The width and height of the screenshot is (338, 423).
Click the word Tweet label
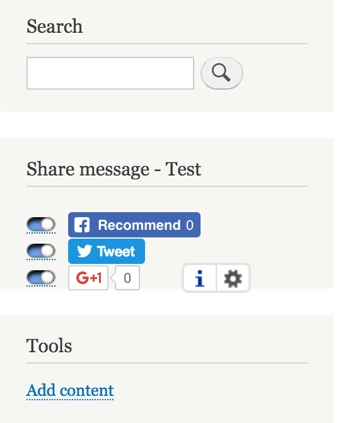click(116, 251)
